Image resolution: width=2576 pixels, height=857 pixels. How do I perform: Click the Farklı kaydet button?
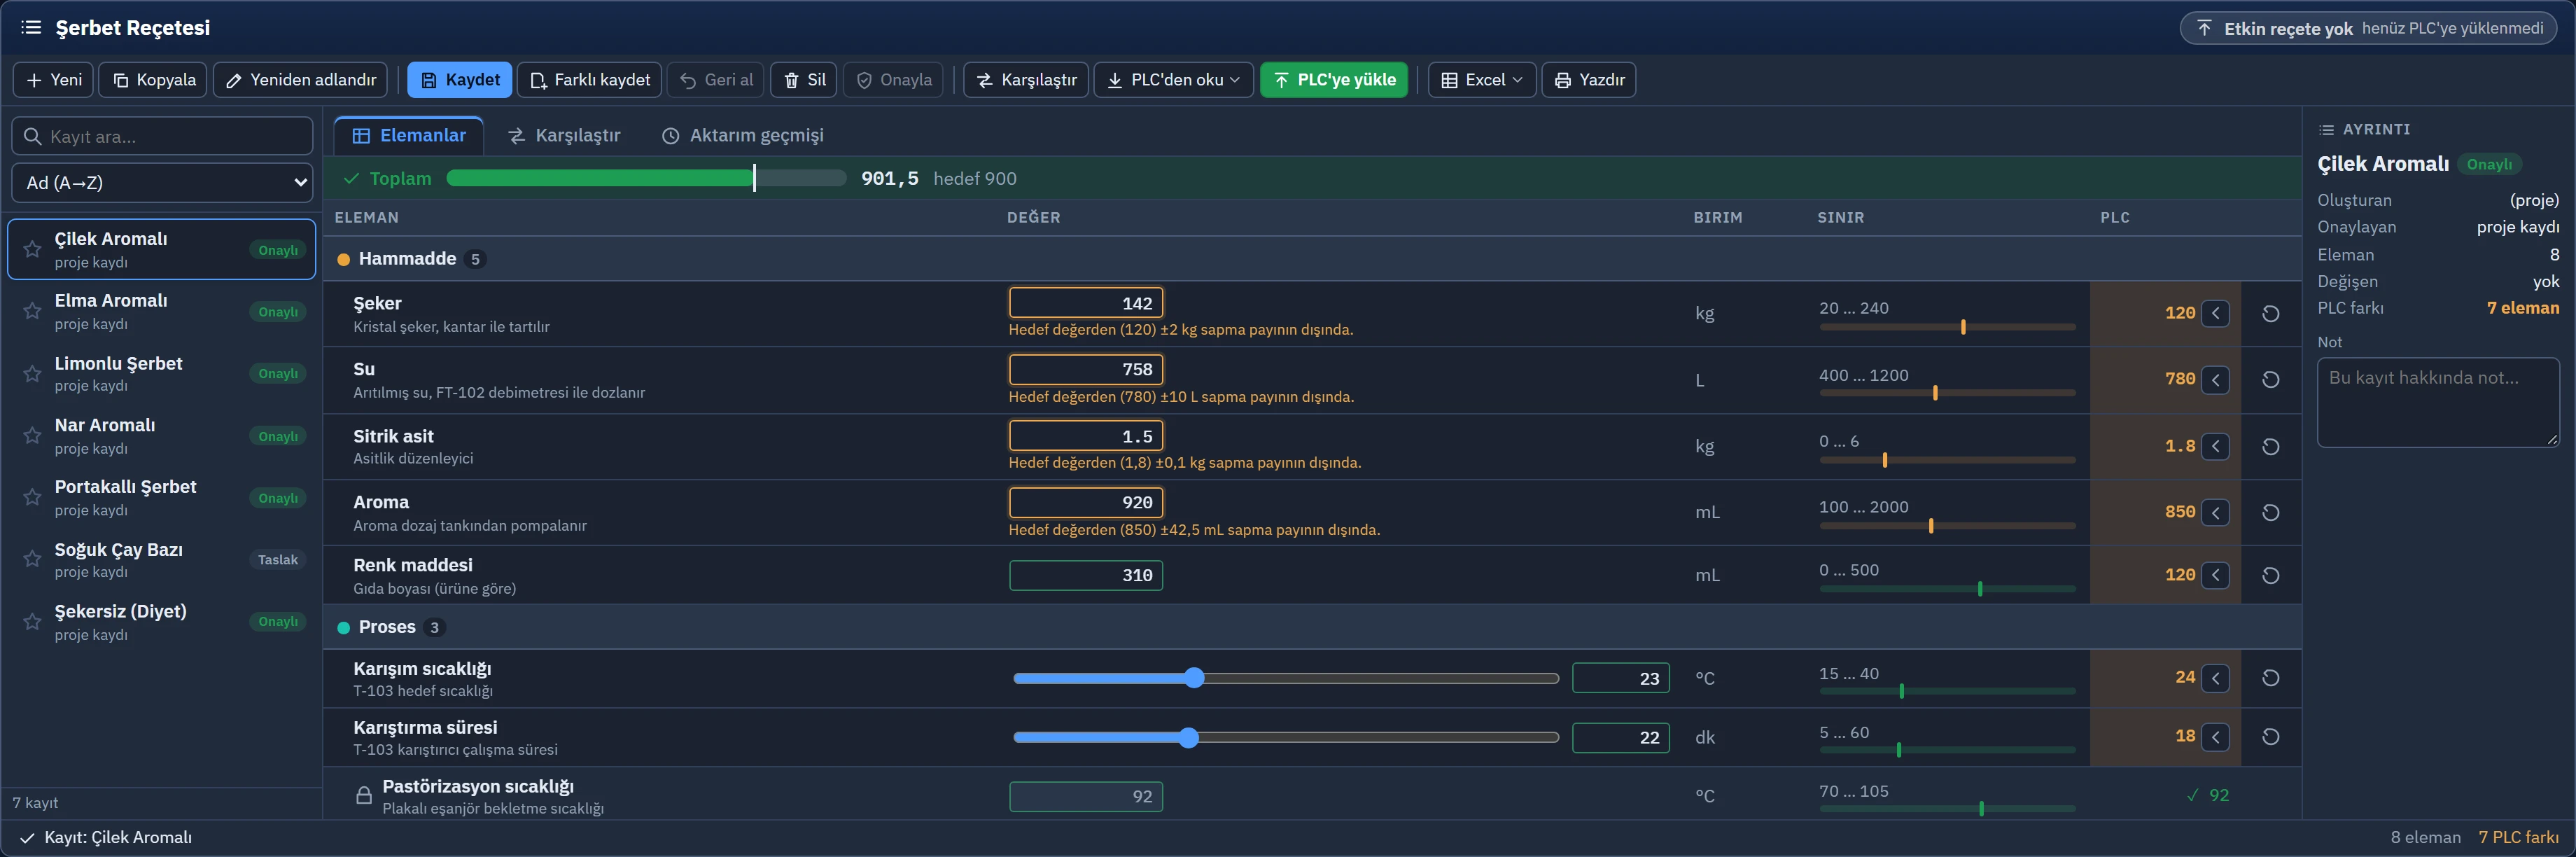tap(589, 80)
